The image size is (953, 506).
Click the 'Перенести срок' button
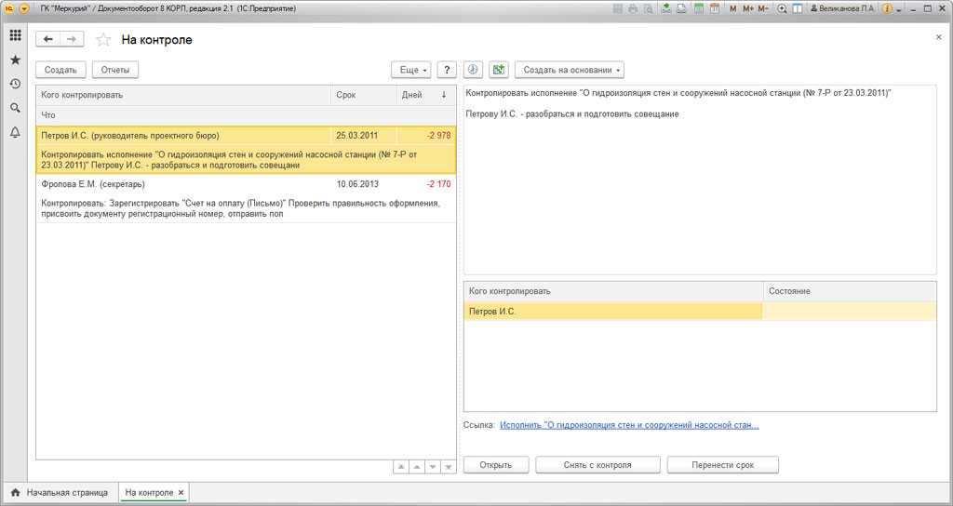[x=722, y=465]
